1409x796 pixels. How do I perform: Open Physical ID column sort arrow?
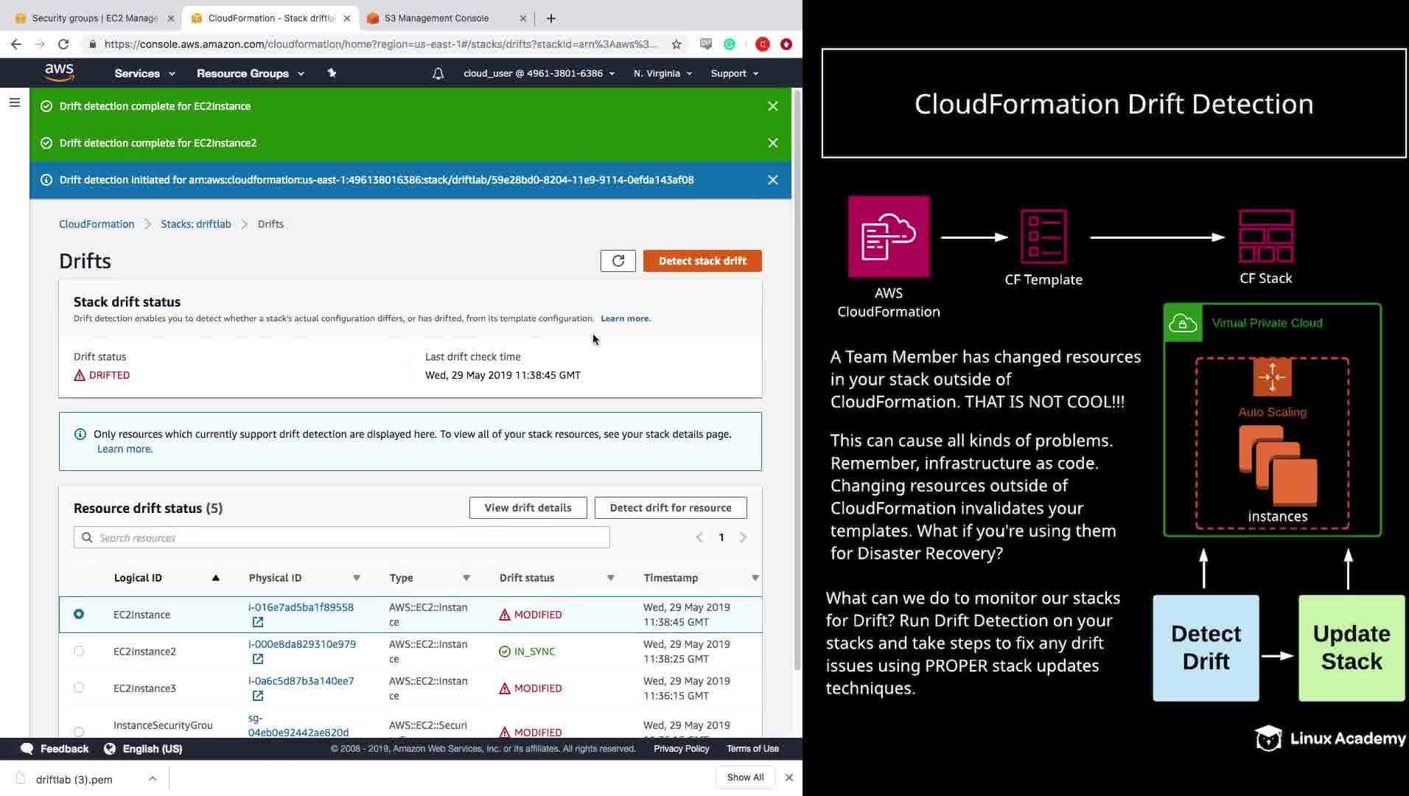pos(357,578)
